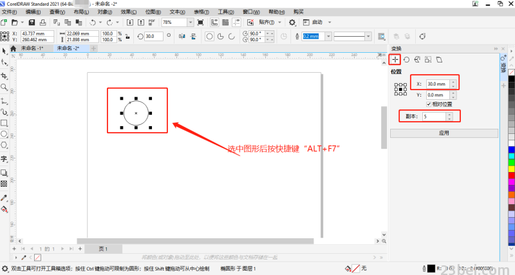The width and height of the screenshot is (515, 275).
Task: Collapse the 变换 docker with double arrow
Action: pyautogui.click(x=496, y=49)
